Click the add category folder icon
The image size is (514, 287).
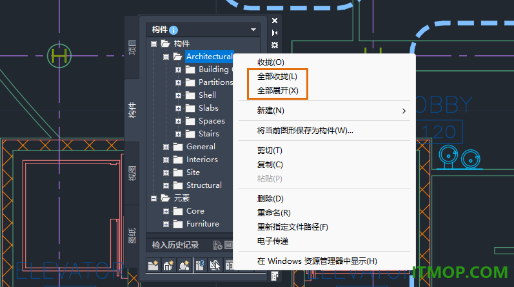[x=153, y=265]
